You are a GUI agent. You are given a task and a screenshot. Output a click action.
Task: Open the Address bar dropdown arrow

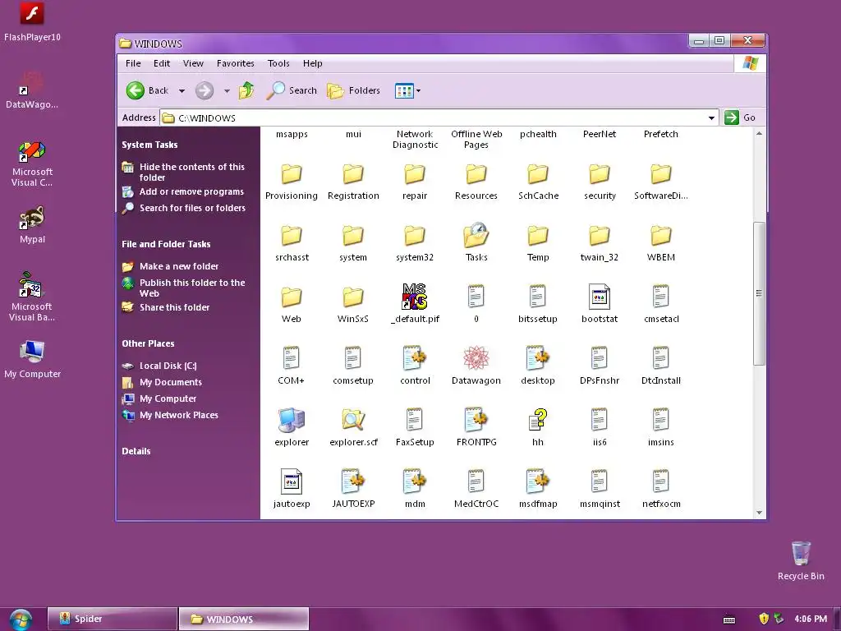pyautogui.click(x=711, y=118)
